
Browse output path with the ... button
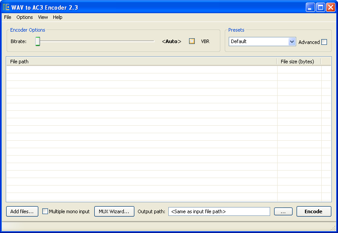click(283, 211)
